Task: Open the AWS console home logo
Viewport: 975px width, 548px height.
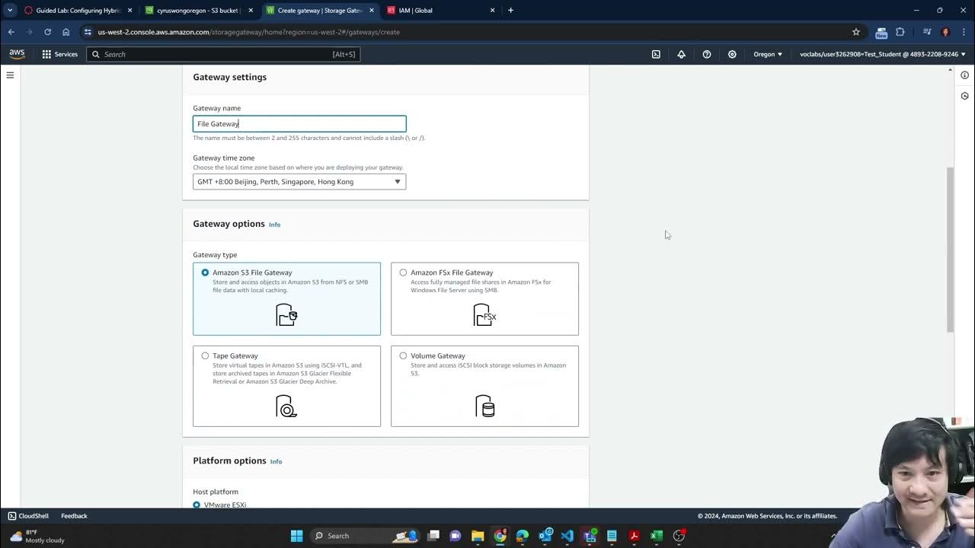Action: 17,54
